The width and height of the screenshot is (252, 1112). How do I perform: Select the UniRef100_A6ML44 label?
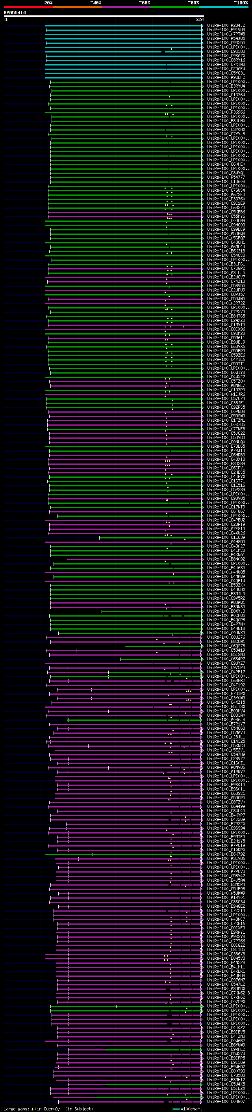(226, 247)
